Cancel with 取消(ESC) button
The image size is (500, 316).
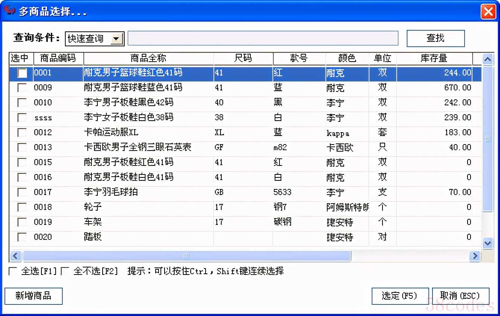pyautogui.click(x=460, y=296)
